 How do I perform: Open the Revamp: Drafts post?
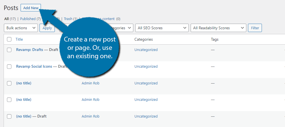30,50
